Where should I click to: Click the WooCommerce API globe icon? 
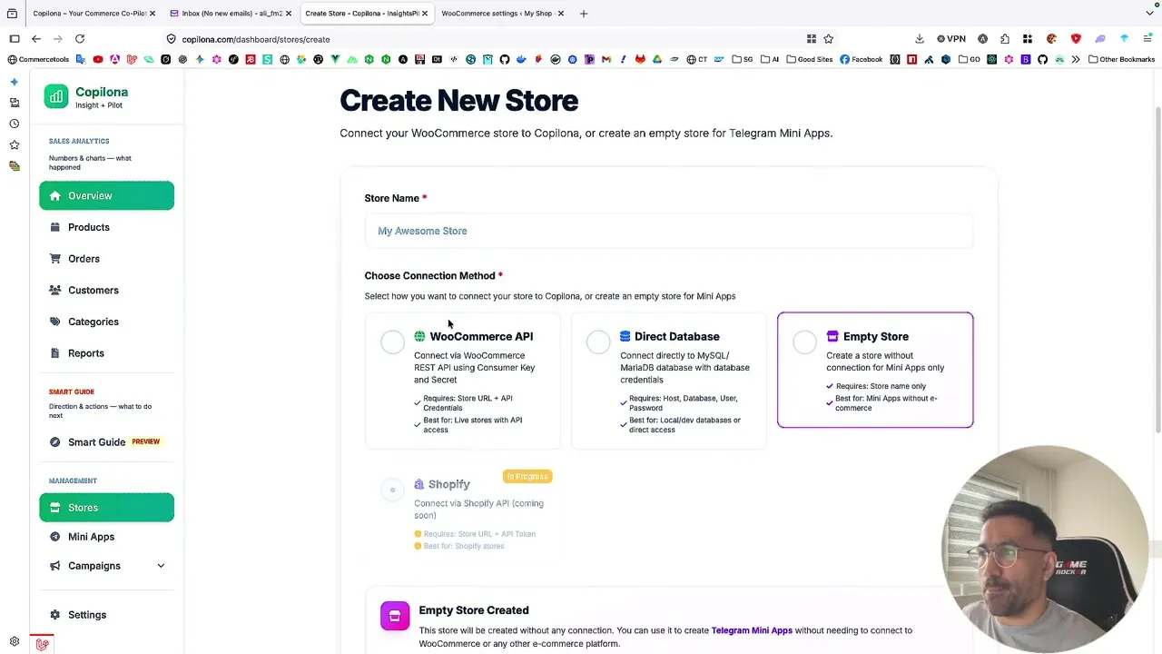[x=419, y=336]
